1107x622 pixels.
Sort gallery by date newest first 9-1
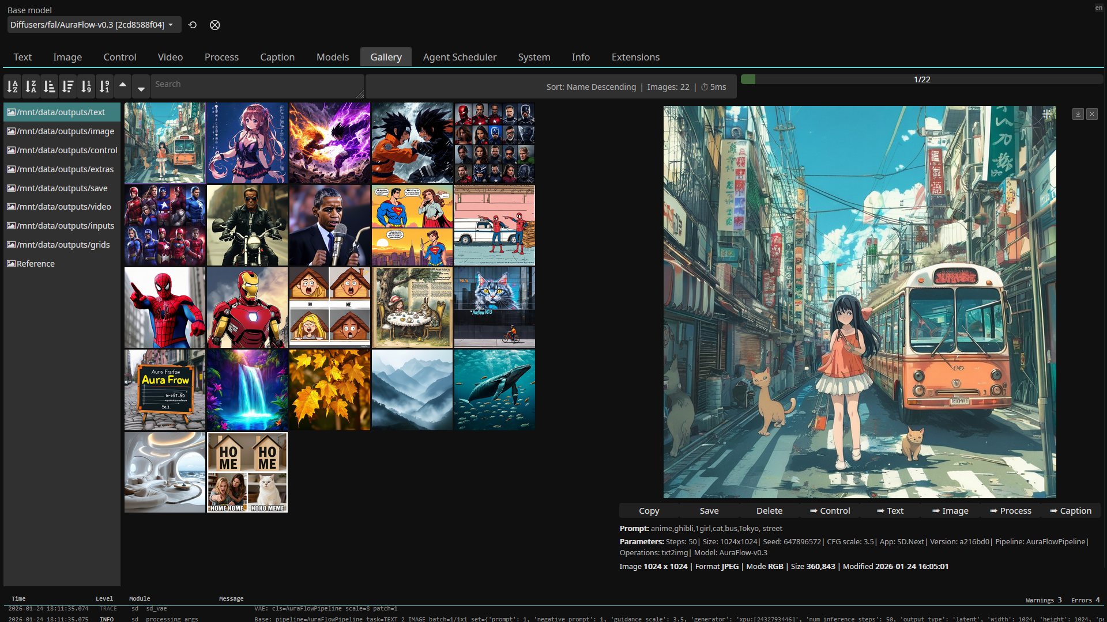coord(104,86)
